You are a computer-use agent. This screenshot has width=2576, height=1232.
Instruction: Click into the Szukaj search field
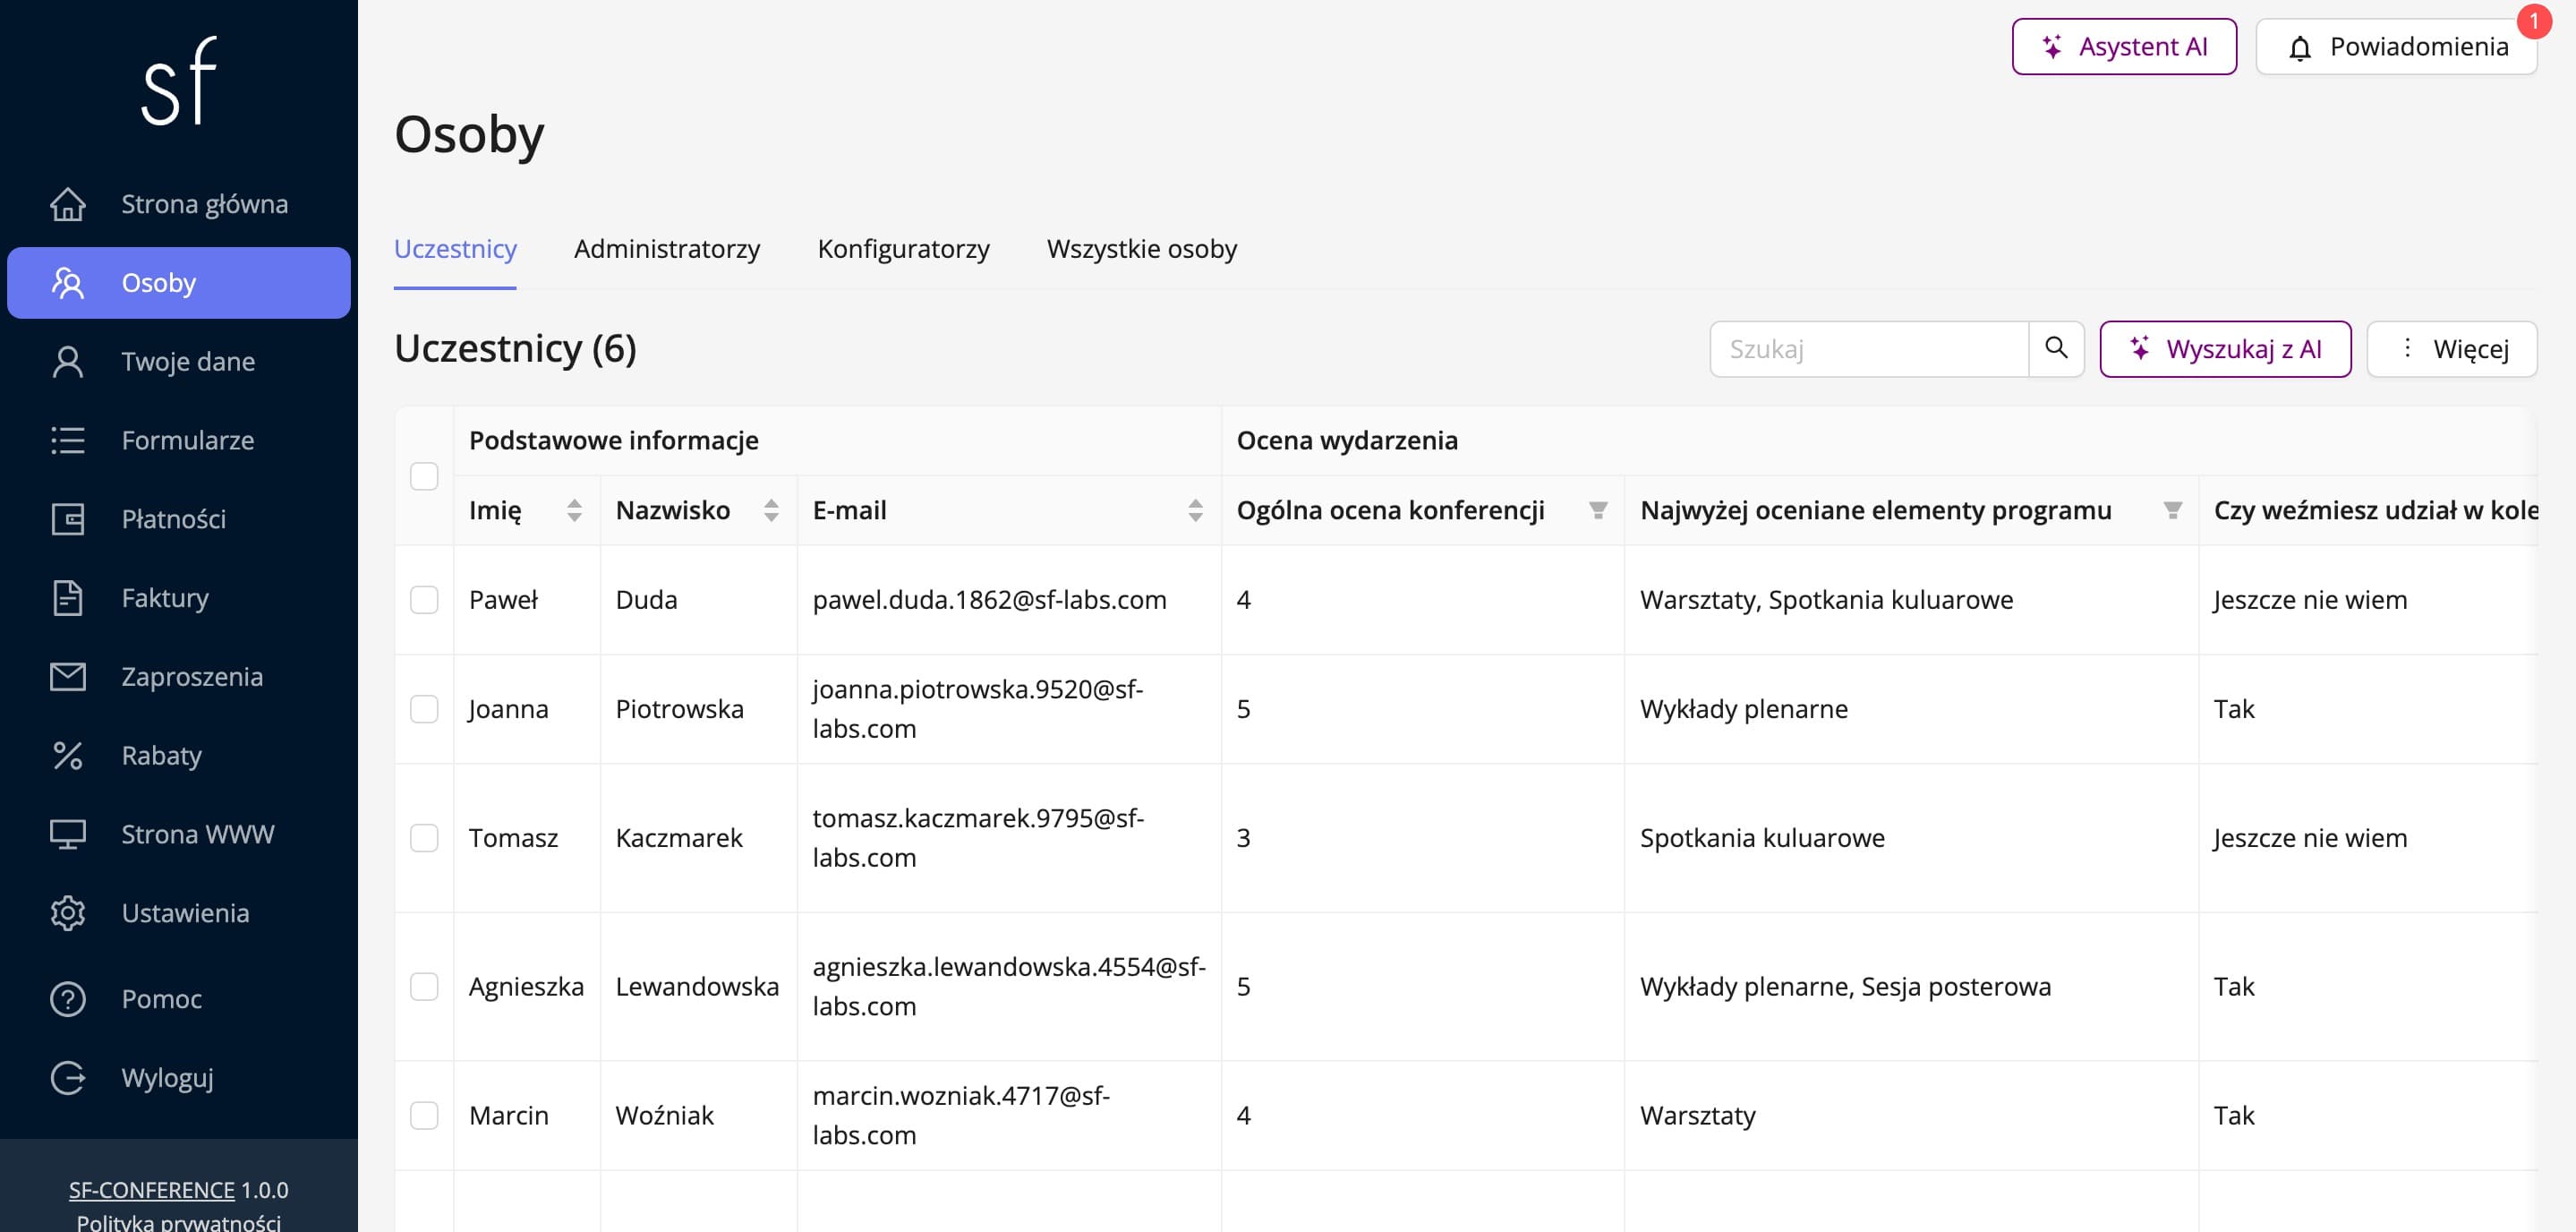tap(1869, 348)
